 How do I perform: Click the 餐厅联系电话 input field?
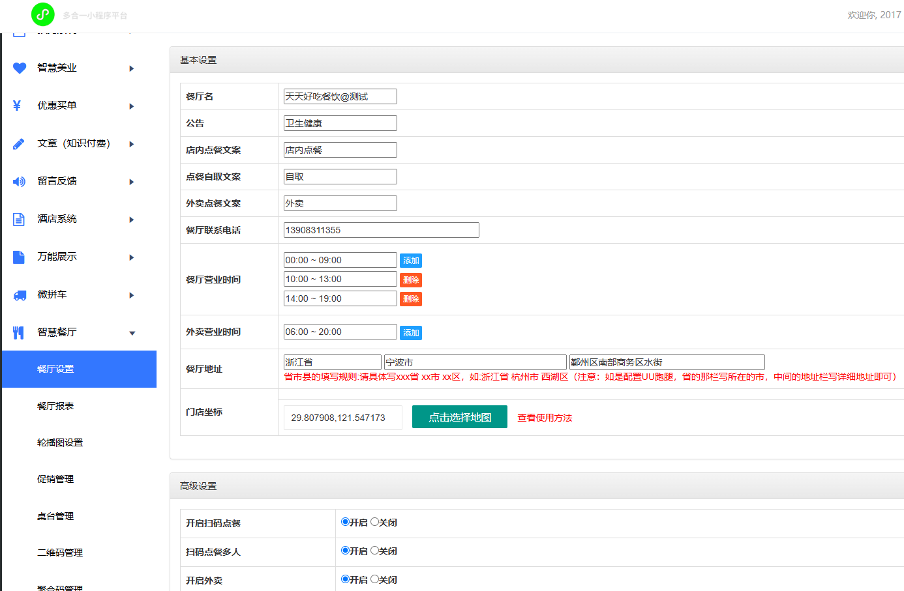382,230
